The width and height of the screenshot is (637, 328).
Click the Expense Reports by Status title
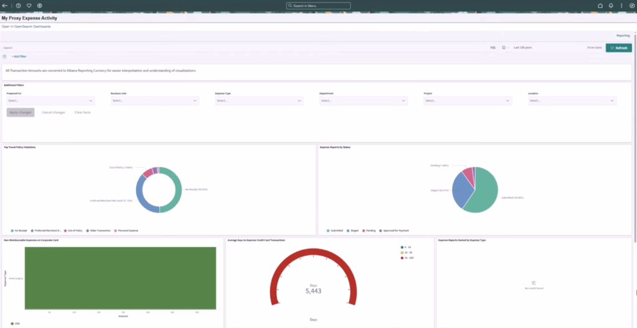335,147
